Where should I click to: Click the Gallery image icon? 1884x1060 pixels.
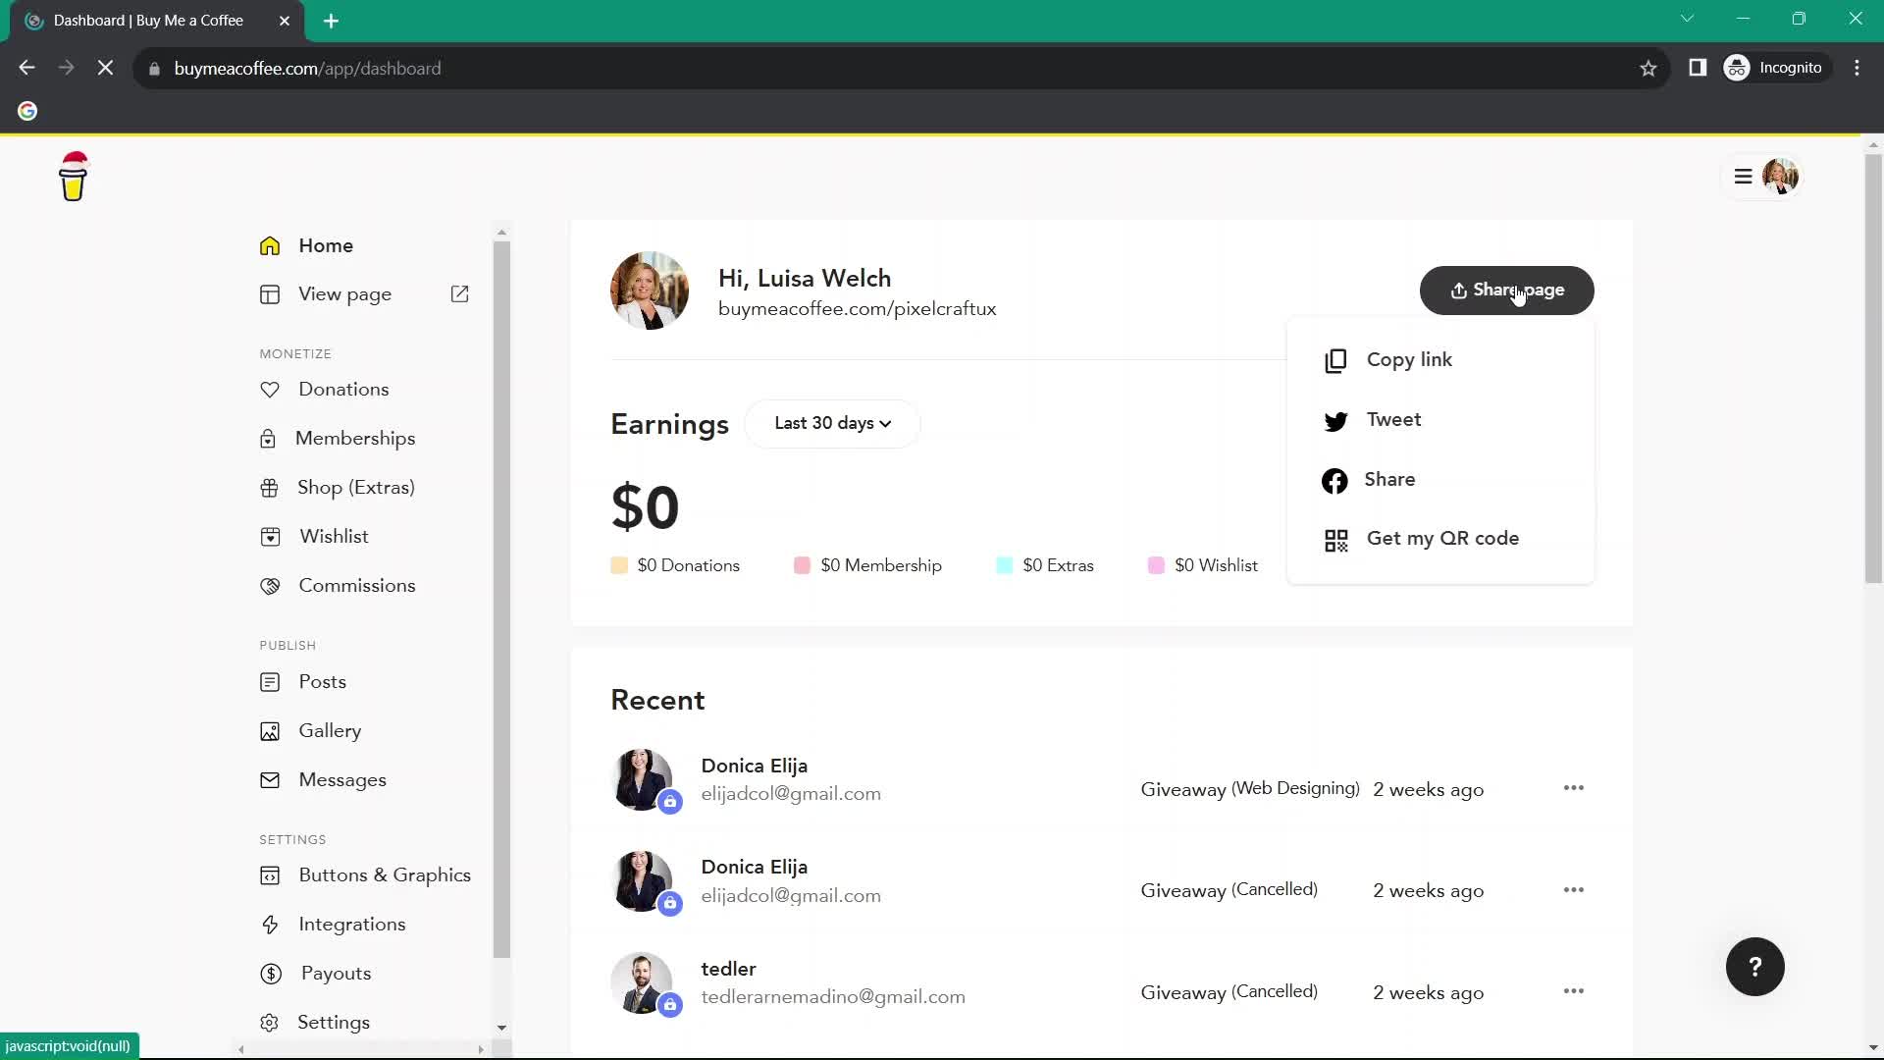pos(270,731)
